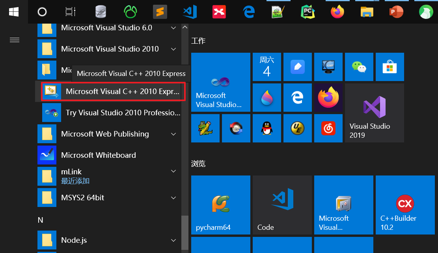Open the KMPlayer monitor tile
Image resolution: width=438 pixels, height=253 pixels.
tap(328, 67)
